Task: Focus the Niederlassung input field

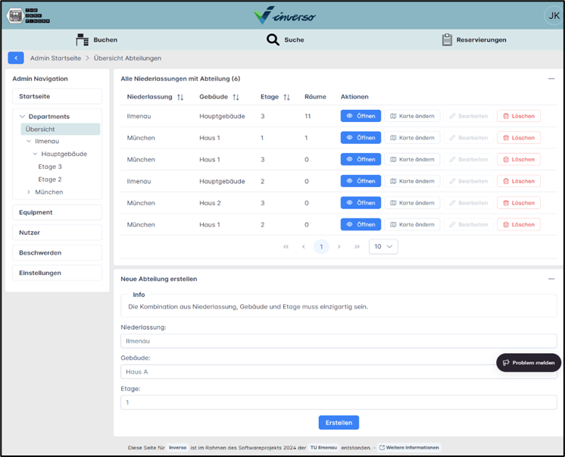Action: pos(339,341)
